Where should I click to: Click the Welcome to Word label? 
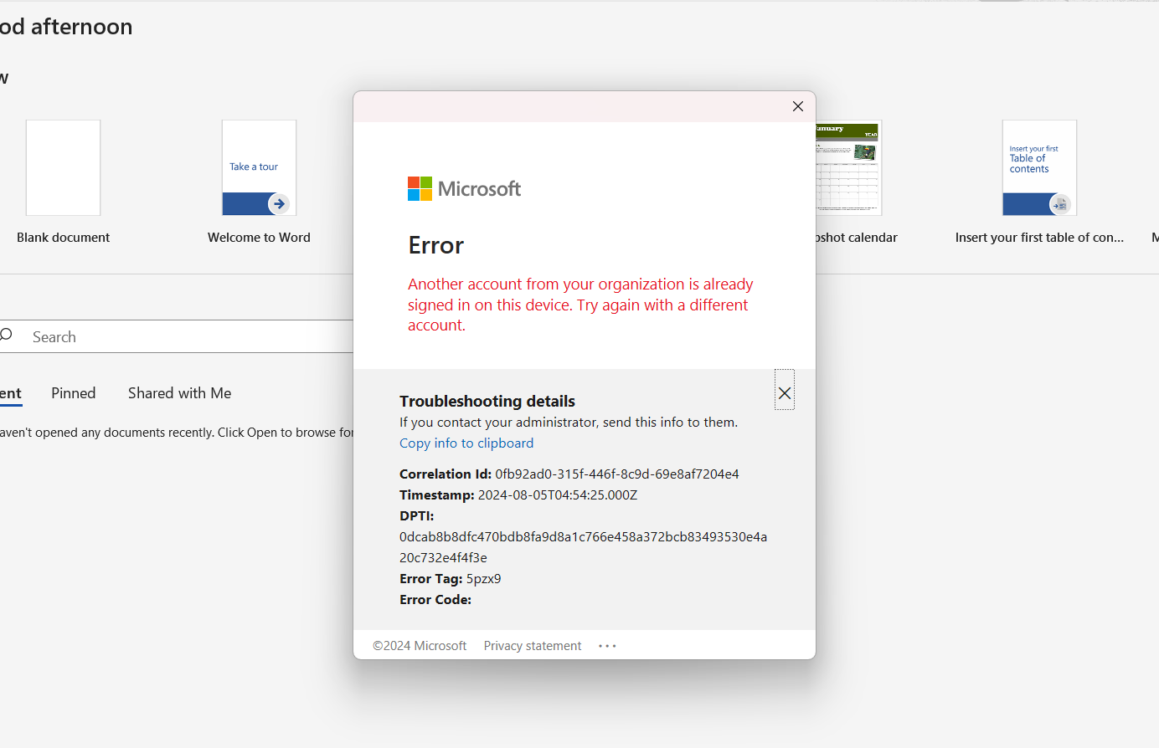[x=259, y=238]
